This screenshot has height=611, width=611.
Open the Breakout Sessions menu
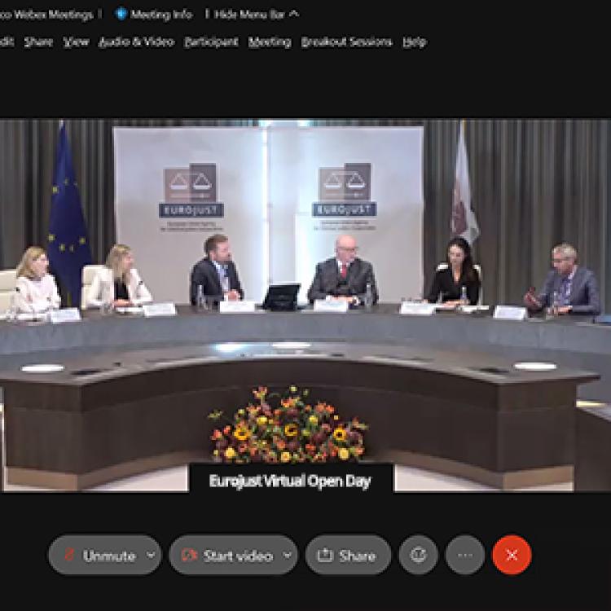pos(346,42)
